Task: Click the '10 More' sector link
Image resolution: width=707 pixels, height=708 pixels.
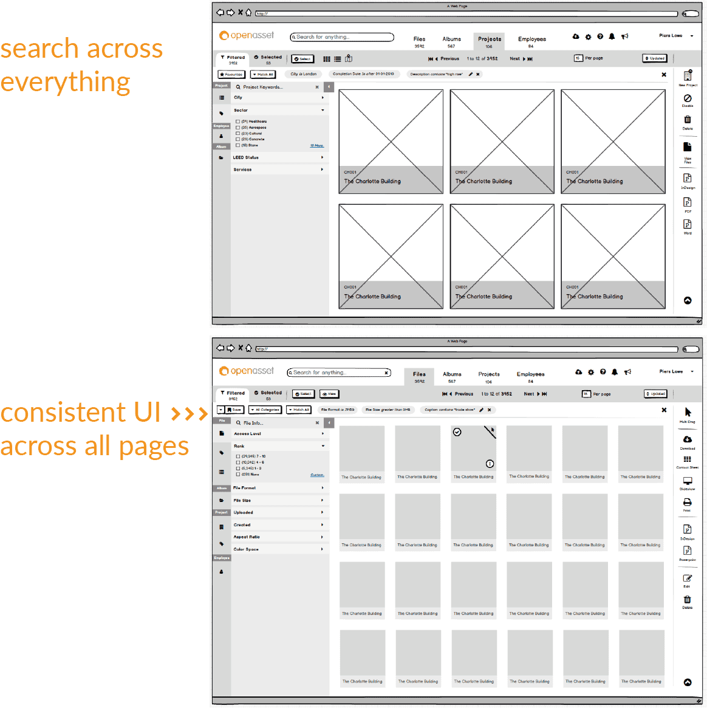Action: coord(316,146)
